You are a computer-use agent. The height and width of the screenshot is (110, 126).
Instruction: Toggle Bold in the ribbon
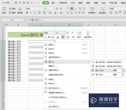[x=27, y=13]
